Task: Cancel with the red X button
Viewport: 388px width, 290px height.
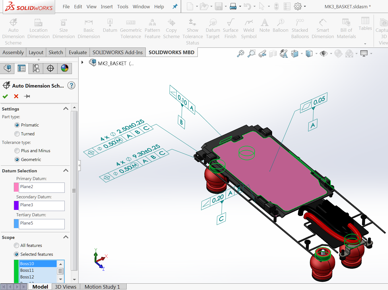Action: pyautogui.click(x=16, y=96)
